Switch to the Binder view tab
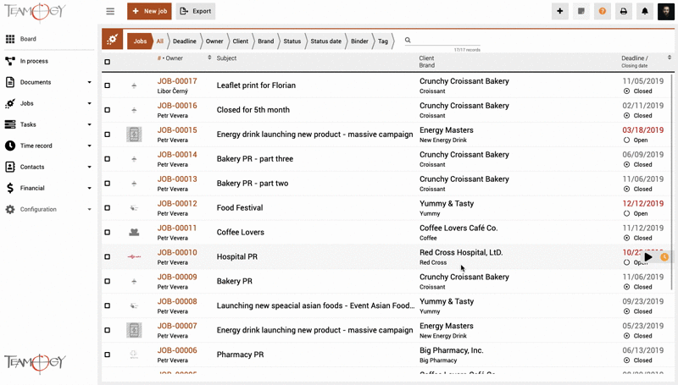678x385 pixels. pos(359,41)
